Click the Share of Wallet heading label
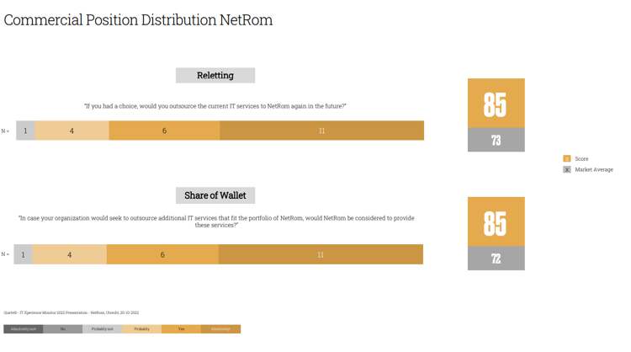631x352 pixels. pos(215,195)
